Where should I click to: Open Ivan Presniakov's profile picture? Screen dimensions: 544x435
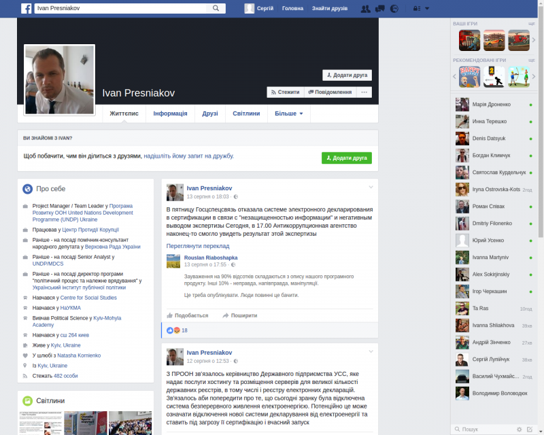[x=59, y=80]
